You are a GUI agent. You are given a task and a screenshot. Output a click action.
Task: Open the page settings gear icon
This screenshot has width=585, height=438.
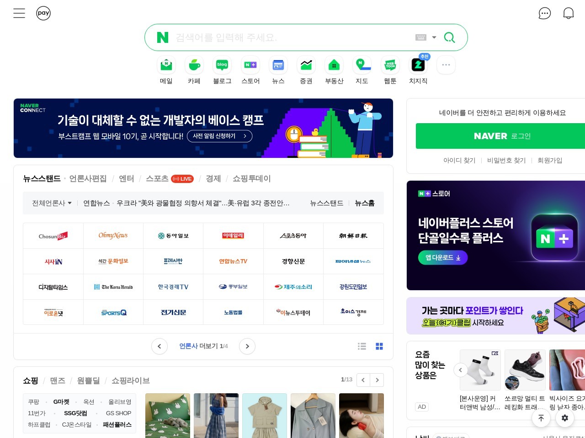565,418
